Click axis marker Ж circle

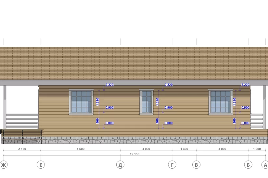pyautogui.click(x=4, y=165)
